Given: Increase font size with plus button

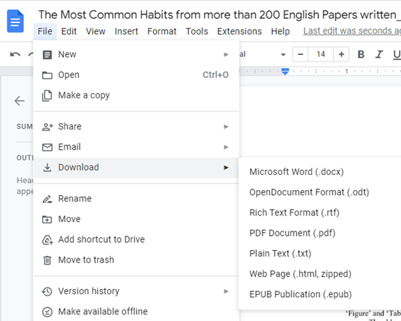Looking at the screenshot, I should coord(341,54).
